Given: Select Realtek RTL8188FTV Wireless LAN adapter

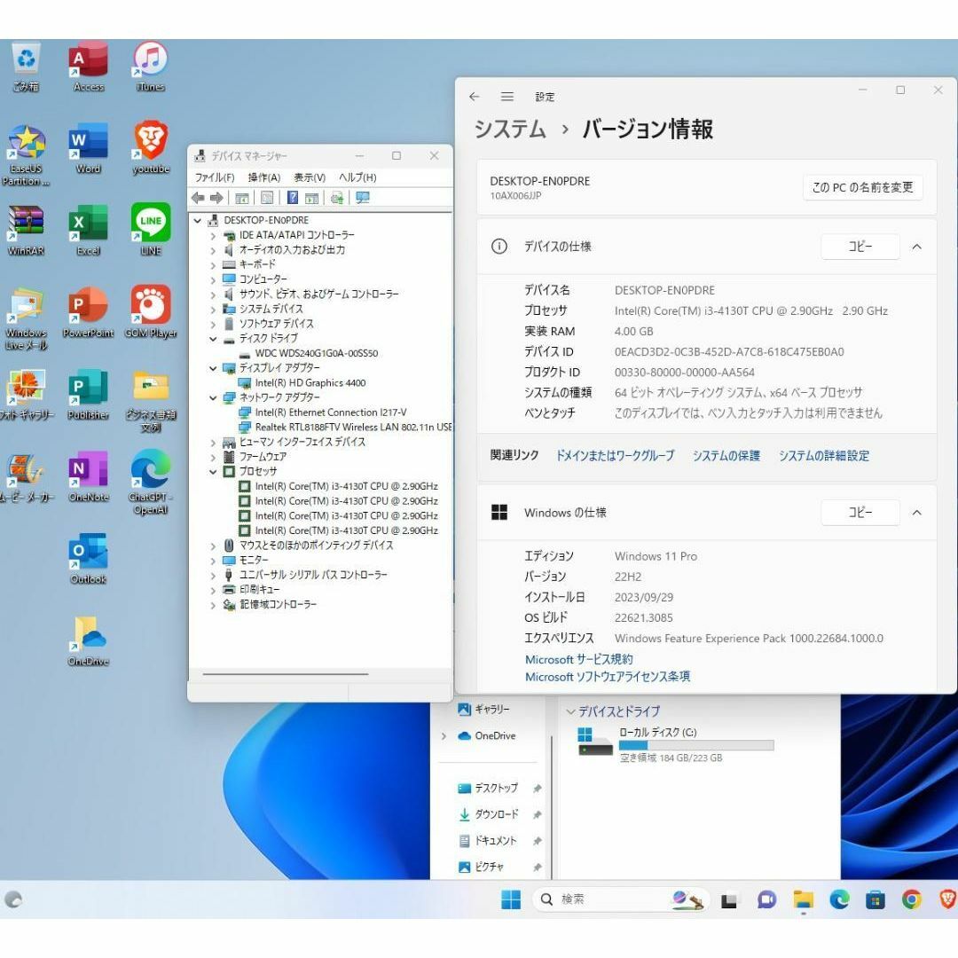Looking at the screenshot, I should (353, 427).
